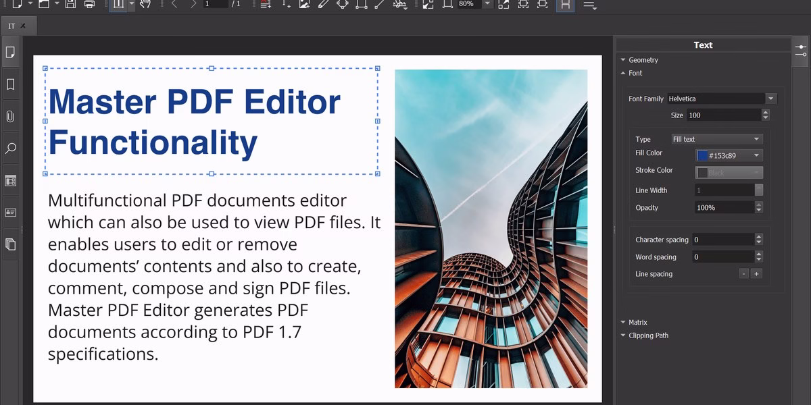Click the Print icon
This screenshot has height=405, width=811.
point(89,4)
